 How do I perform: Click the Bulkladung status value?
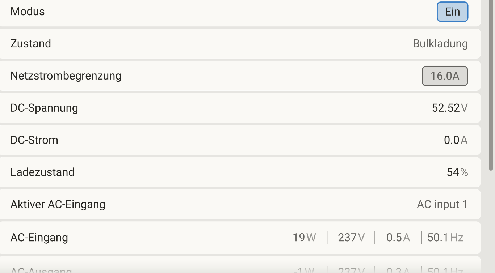click(x=440, y=44)
